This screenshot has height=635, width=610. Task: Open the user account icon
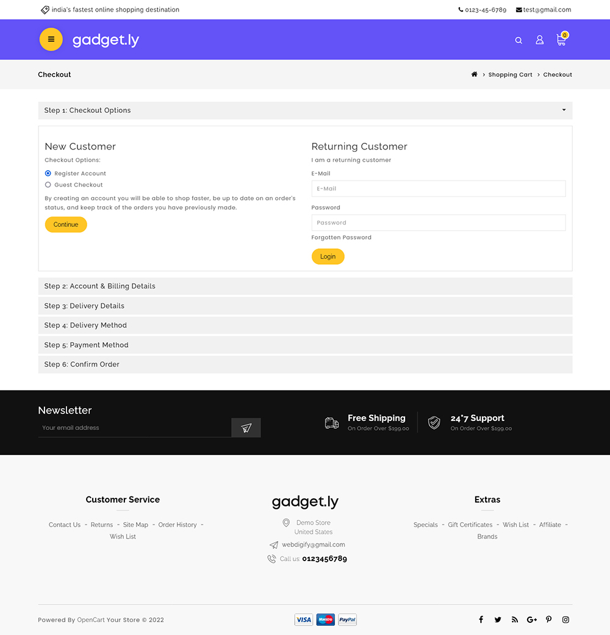point(539,40)
